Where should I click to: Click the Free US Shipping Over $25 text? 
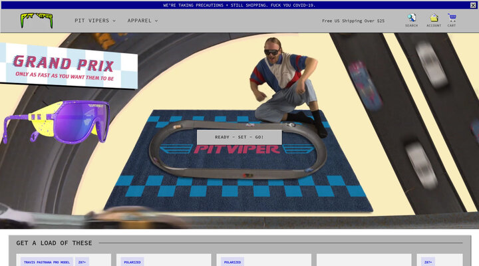[353, 21]
